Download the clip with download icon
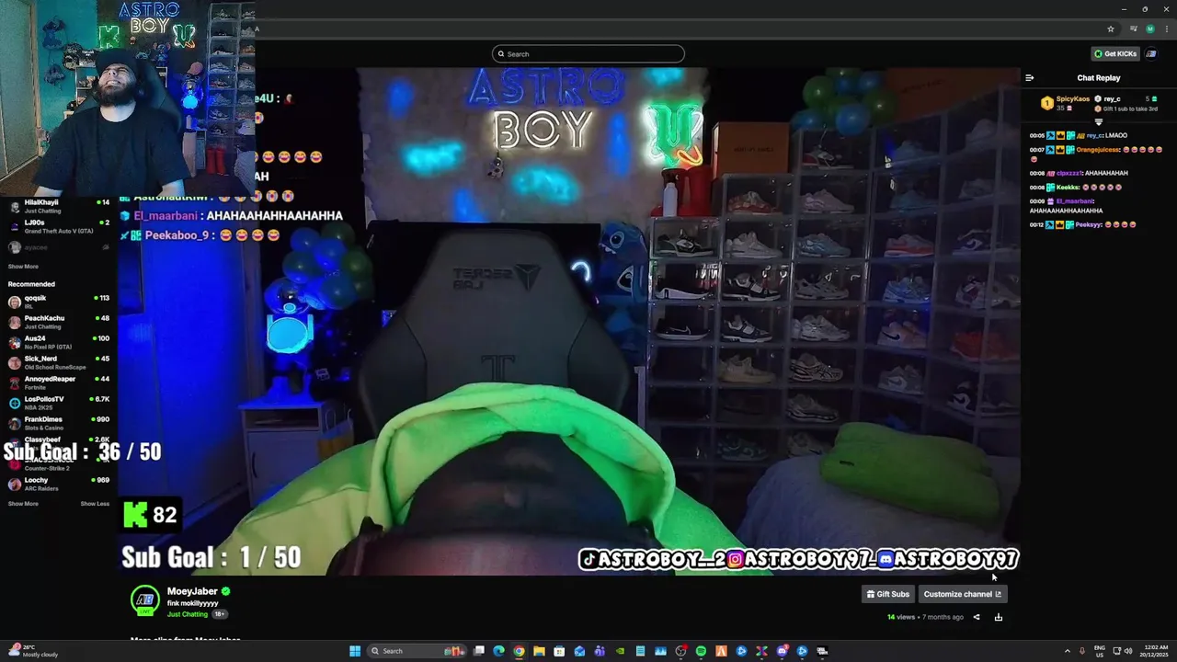 pyautogui.click(x=999, y=617)
